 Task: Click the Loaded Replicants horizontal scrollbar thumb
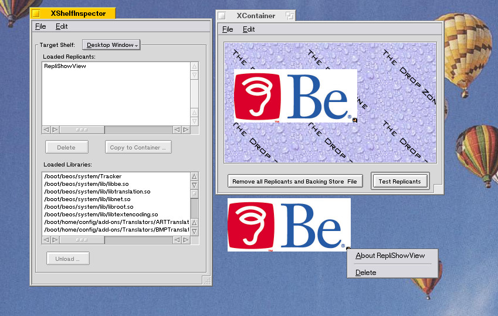pos(82,130)
